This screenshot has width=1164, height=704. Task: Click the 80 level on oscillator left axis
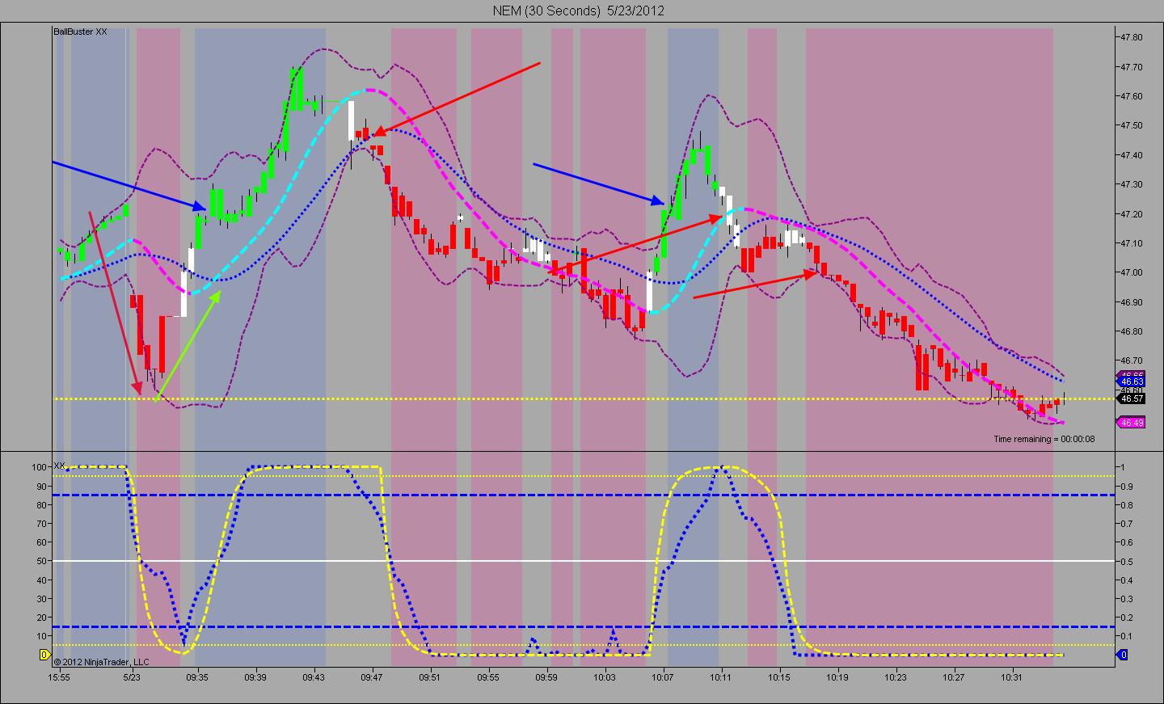[42, 504]
